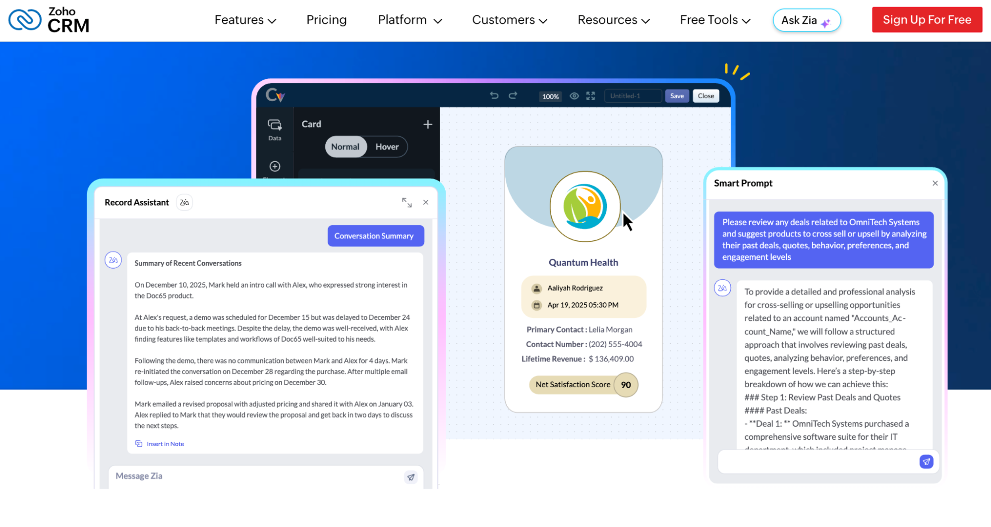Expand the Free Tools menu
The image size is (991, 527).
(715, 20)
